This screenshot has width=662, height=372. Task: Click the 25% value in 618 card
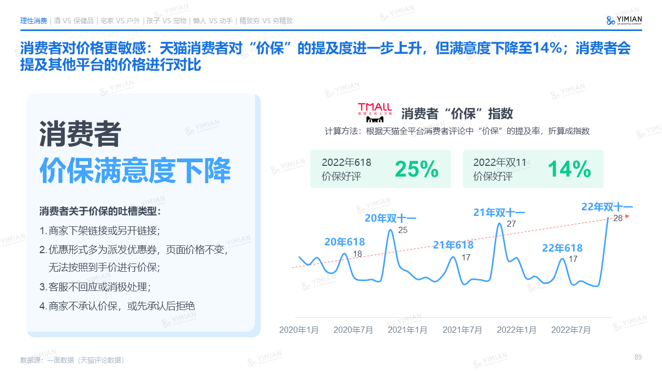coord(416,169)
